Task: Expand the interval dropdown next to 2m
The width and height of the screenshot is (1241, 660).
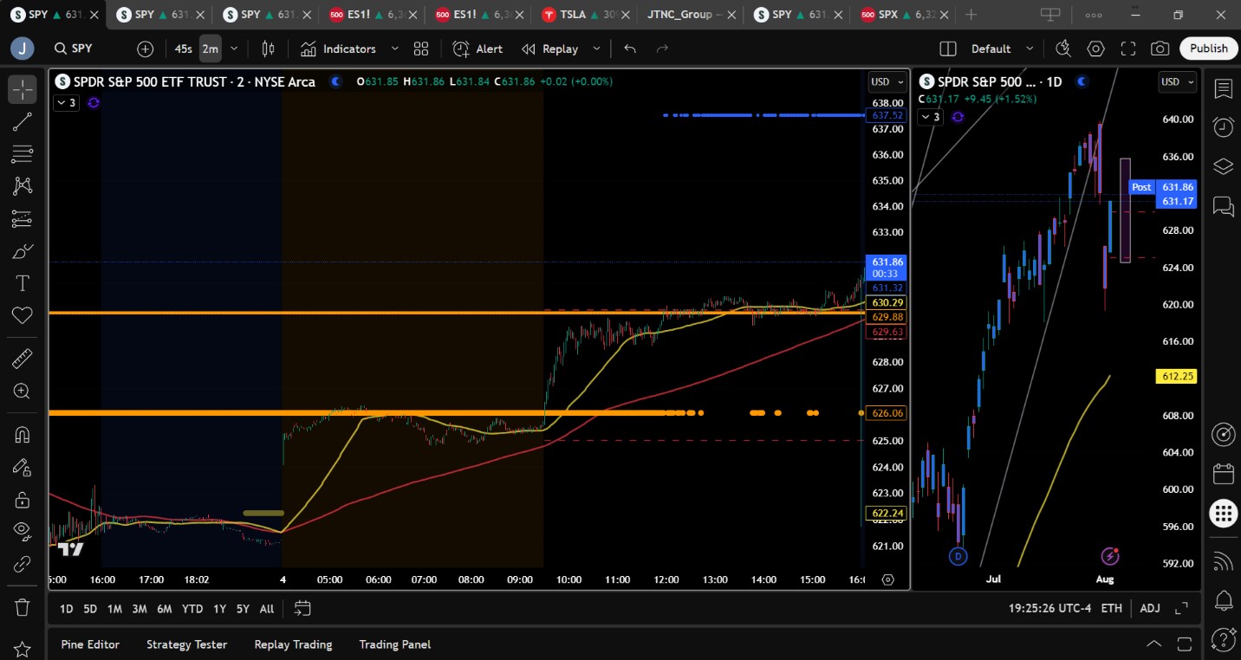Action: coord(234,49)
